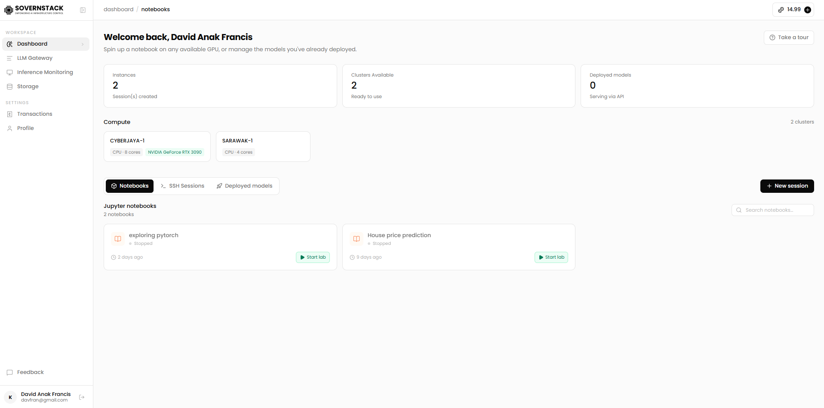Click the House price prediction notebook icon
The height and width of the screenshot is (408, 824).
(357, 239)
